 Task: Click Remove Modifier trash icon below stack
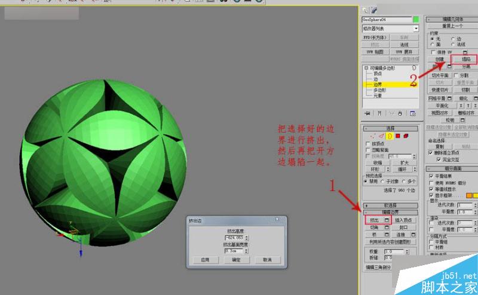point(400,113)
